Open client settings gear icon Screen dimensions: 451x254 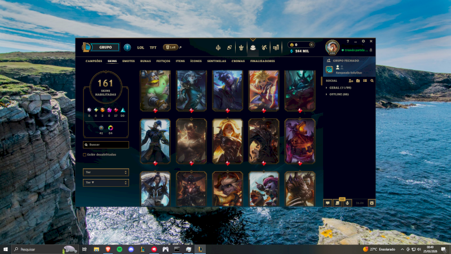click(363, 41)
